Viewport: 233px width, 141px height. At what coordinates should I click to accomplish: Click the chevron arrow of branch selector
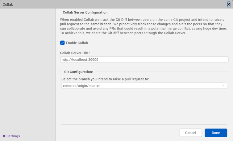pos(224,86)
